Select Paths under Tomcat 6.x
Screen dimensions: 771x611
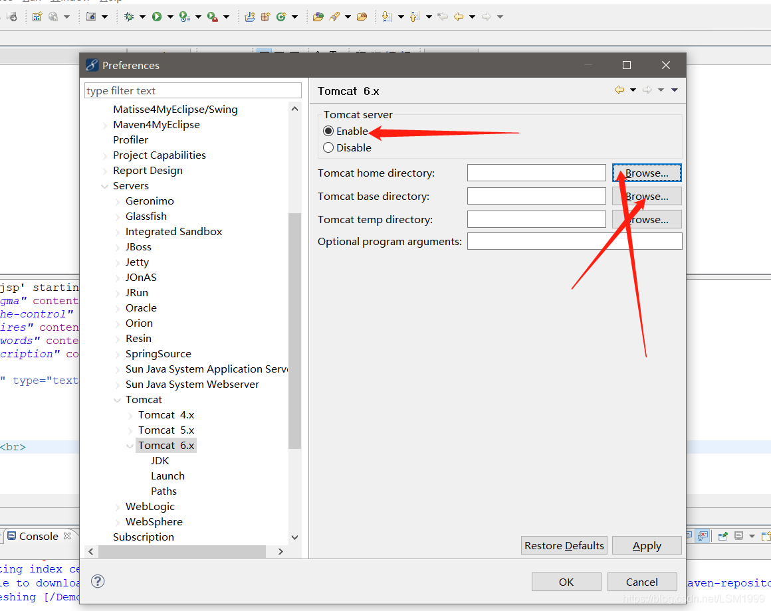(x=164, y=491)
